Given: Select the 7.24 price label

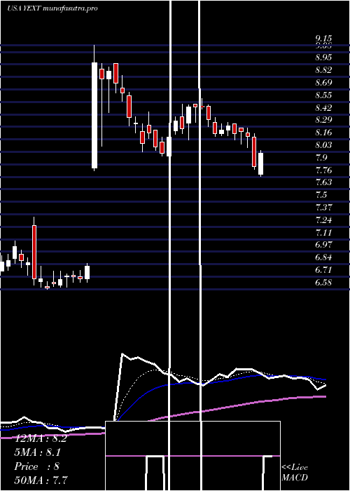Looking at the screenshot, I should coord(323,220).
